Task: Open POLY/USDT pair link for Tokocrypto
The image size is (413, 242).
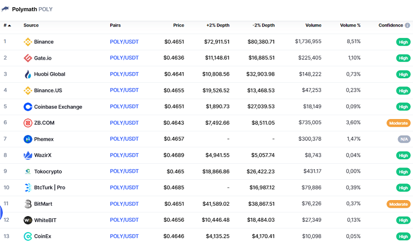Action: point(124,171)
